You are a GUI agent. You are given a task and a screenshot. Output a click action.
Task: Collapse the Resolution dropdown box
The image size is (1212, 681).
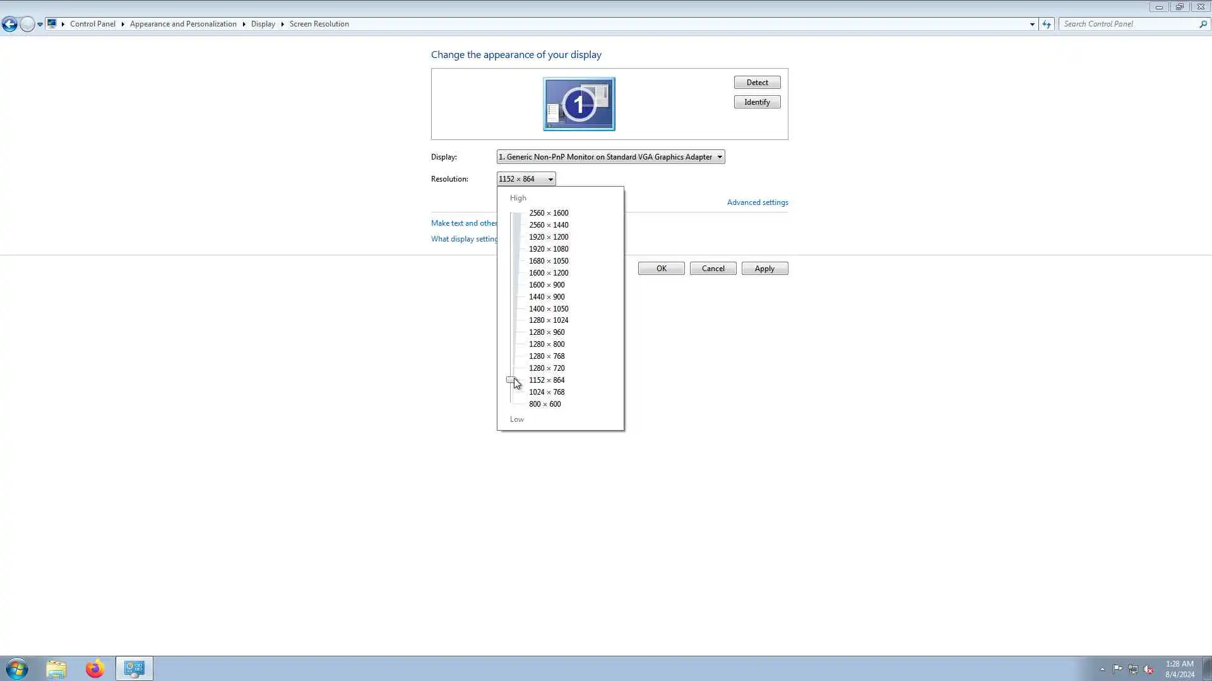pyautogui.click(x=526, y=179)
